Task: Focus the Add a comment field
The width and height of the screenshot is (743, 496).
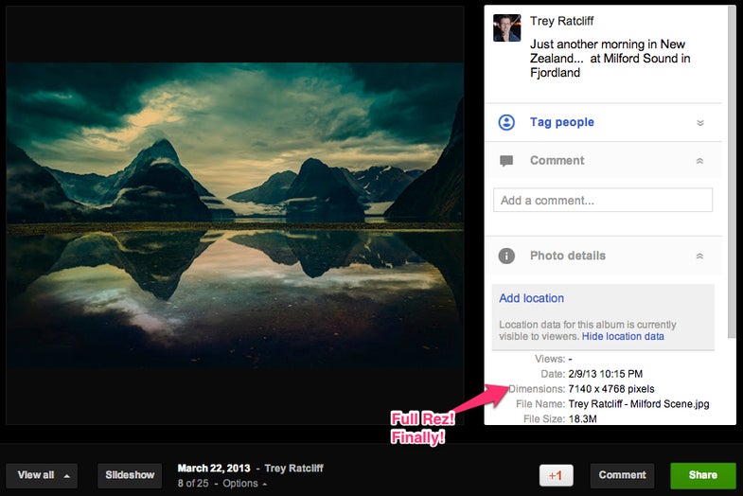Action: [x=602, y=200]
